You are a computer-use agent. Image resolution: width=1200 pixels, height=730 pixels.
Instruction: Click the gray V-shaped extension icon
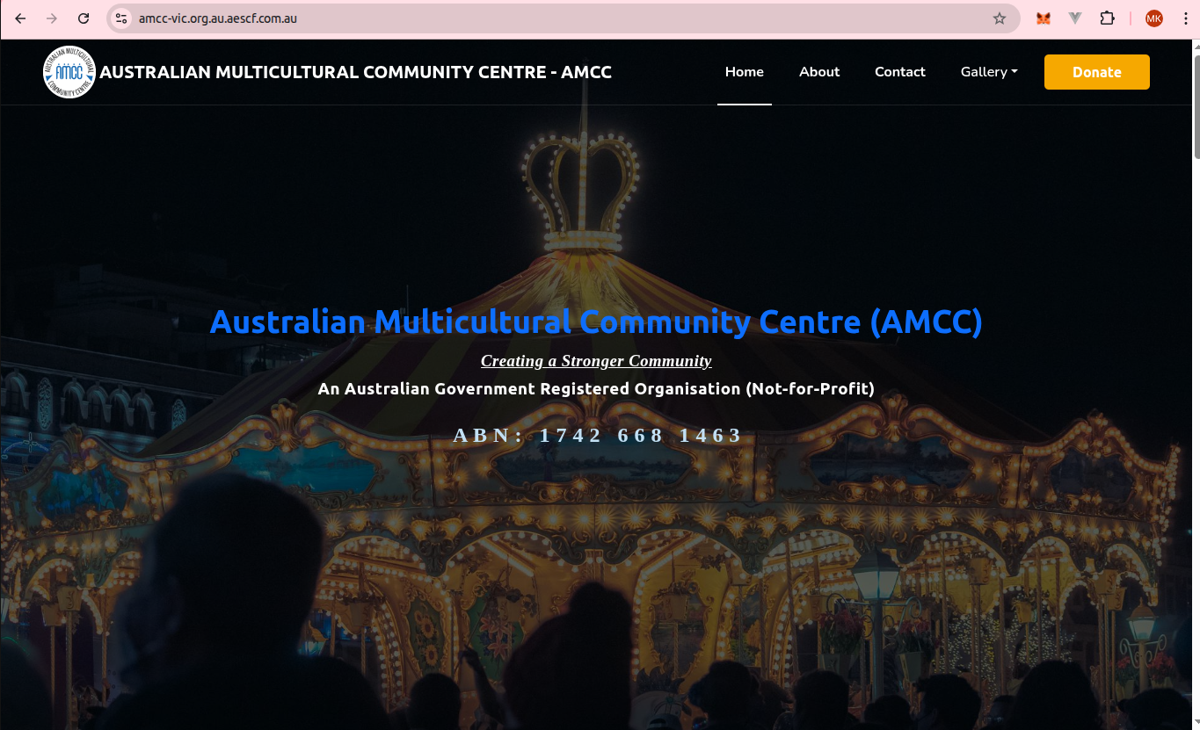1075,18
